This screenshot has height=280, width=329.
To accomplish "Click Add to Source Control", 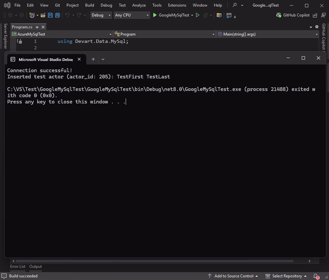I will 234,276.
